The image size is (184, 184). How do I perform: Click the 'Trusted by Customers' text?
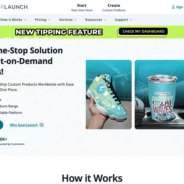[x=12, y=144]
